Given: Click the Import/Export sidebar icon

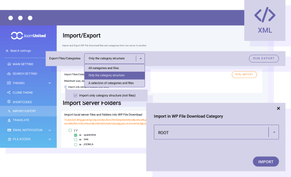Looking at the screenshot, I should click(x=9, y=111).
